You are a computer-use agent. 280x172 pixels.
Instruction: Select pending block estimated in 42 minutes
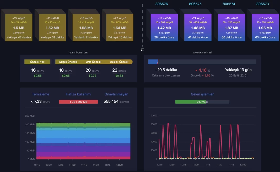(x=19, y=28)
